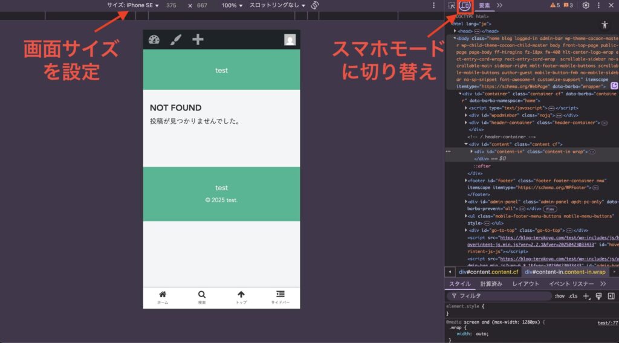Show more style pane tabs

(x=603, y=284)
